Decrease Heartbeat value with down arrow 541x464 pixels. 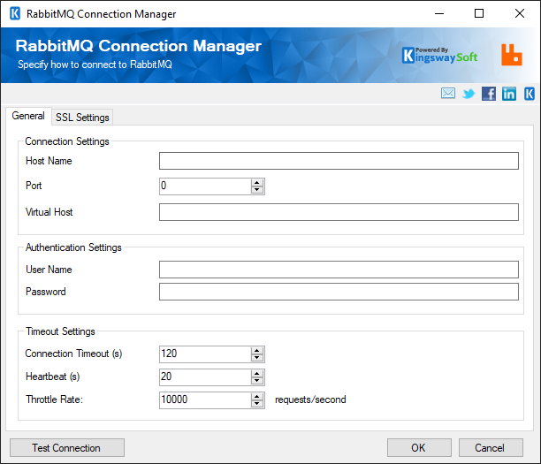[257, 381]
